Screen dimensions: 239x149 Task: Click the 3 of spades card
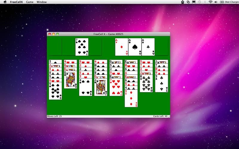tap(55, 62)
